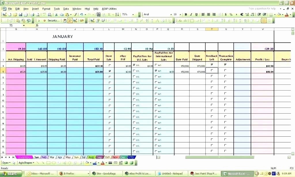Select the Format Painter brush icon

75,14
